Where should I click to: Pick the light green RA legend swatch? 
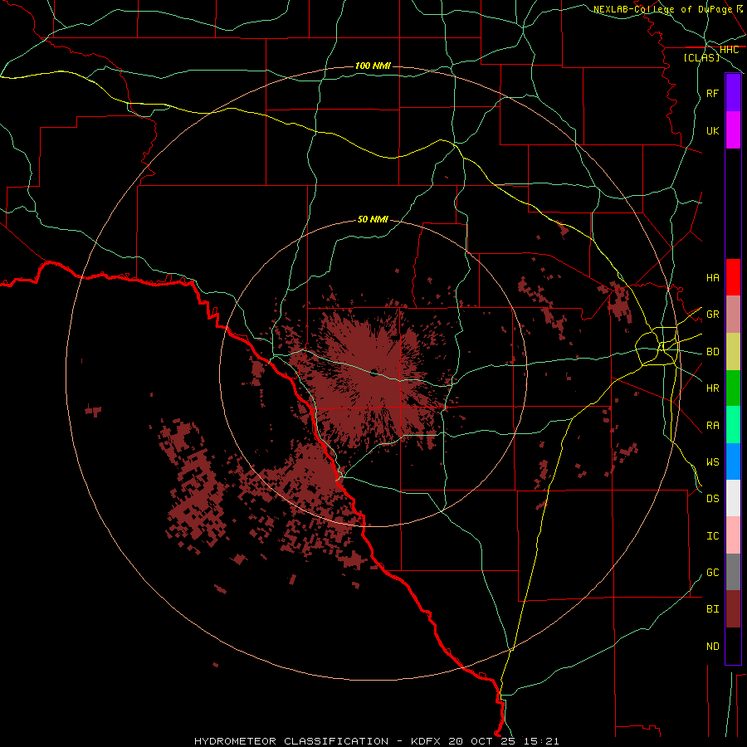[733, 425]
